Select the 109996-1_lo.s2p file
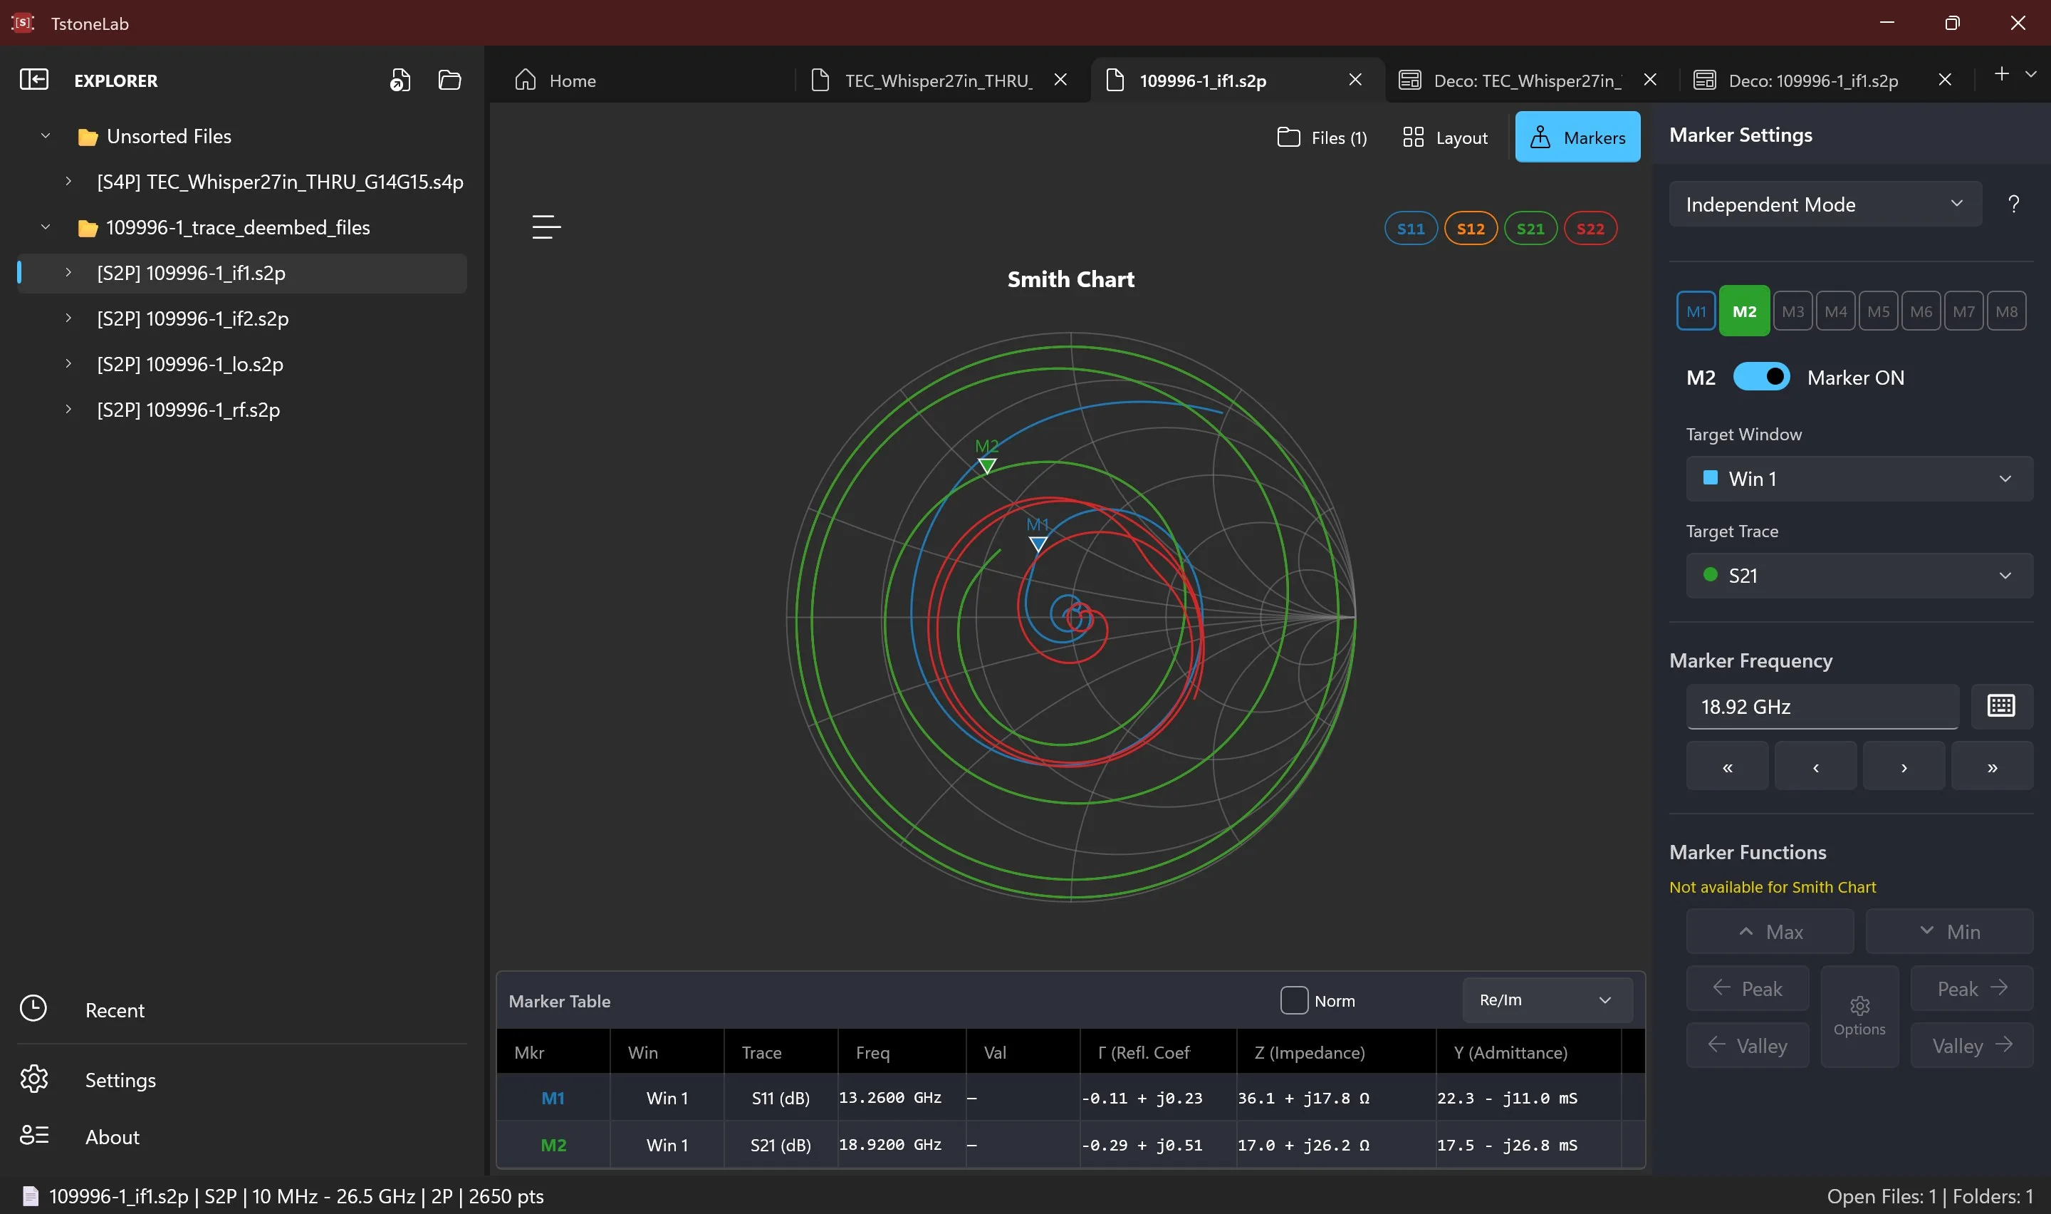2051x1214 pixels. pyautogui.click(x=189, y=363)
